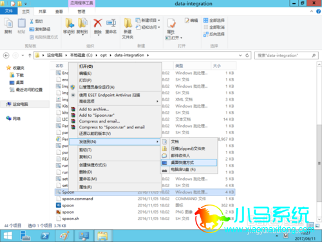Click the search data-integration input field

pos(286,55)
